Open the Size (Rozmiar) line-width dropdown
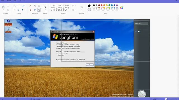This screenshot has height=100, width=179. point(82,7)
